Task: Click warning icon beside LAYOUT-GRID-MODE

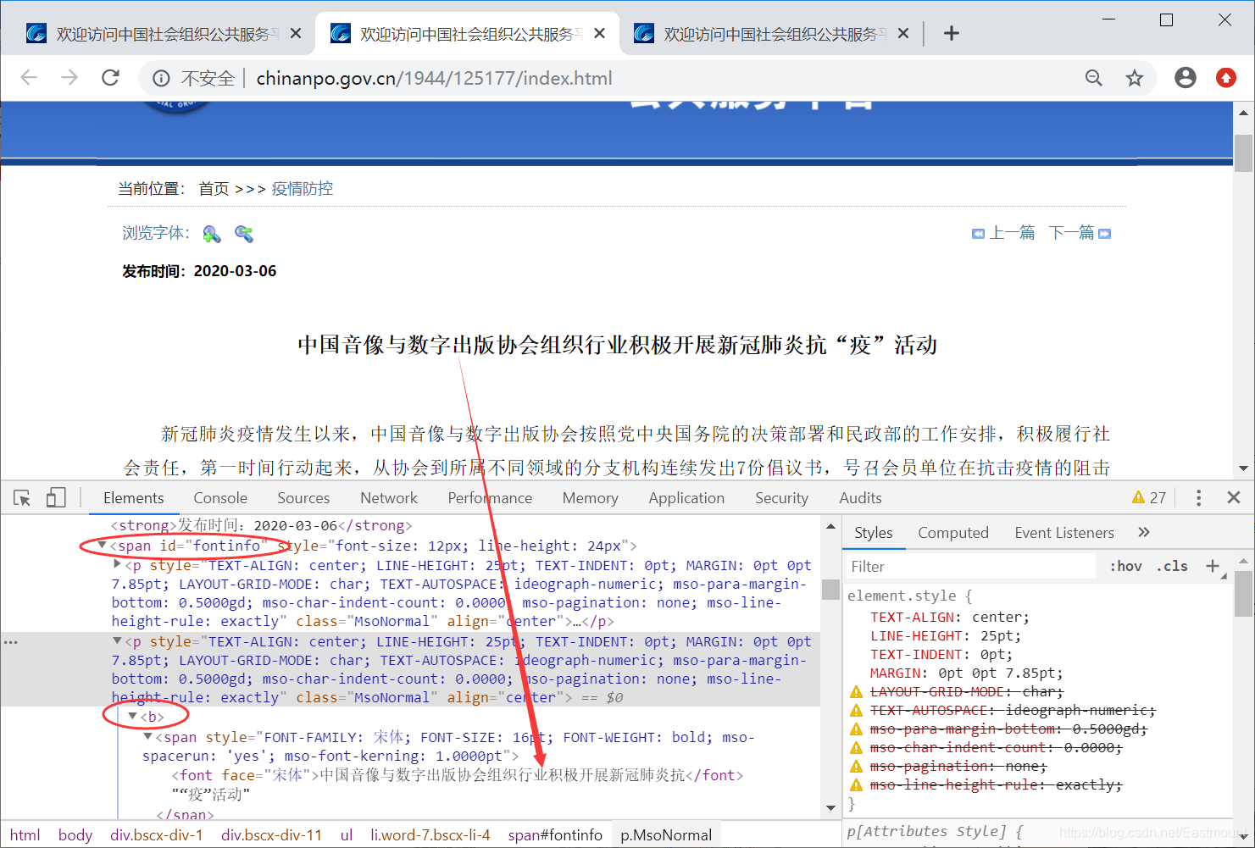Action: coord(857,692)
